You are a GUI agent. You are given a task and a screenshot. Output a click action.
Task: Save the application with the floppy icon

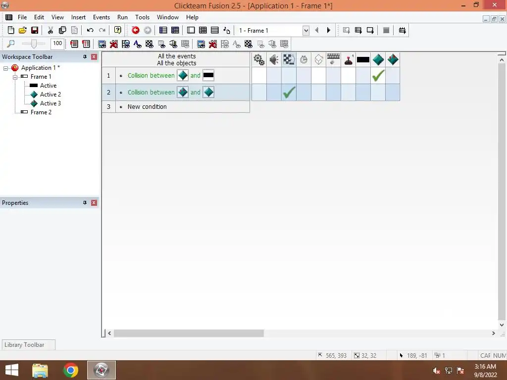click(x=35, y=30)
